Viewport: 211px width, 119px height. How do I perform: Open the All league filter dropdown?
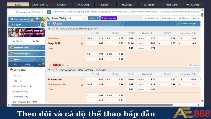[x=77, y=18]
